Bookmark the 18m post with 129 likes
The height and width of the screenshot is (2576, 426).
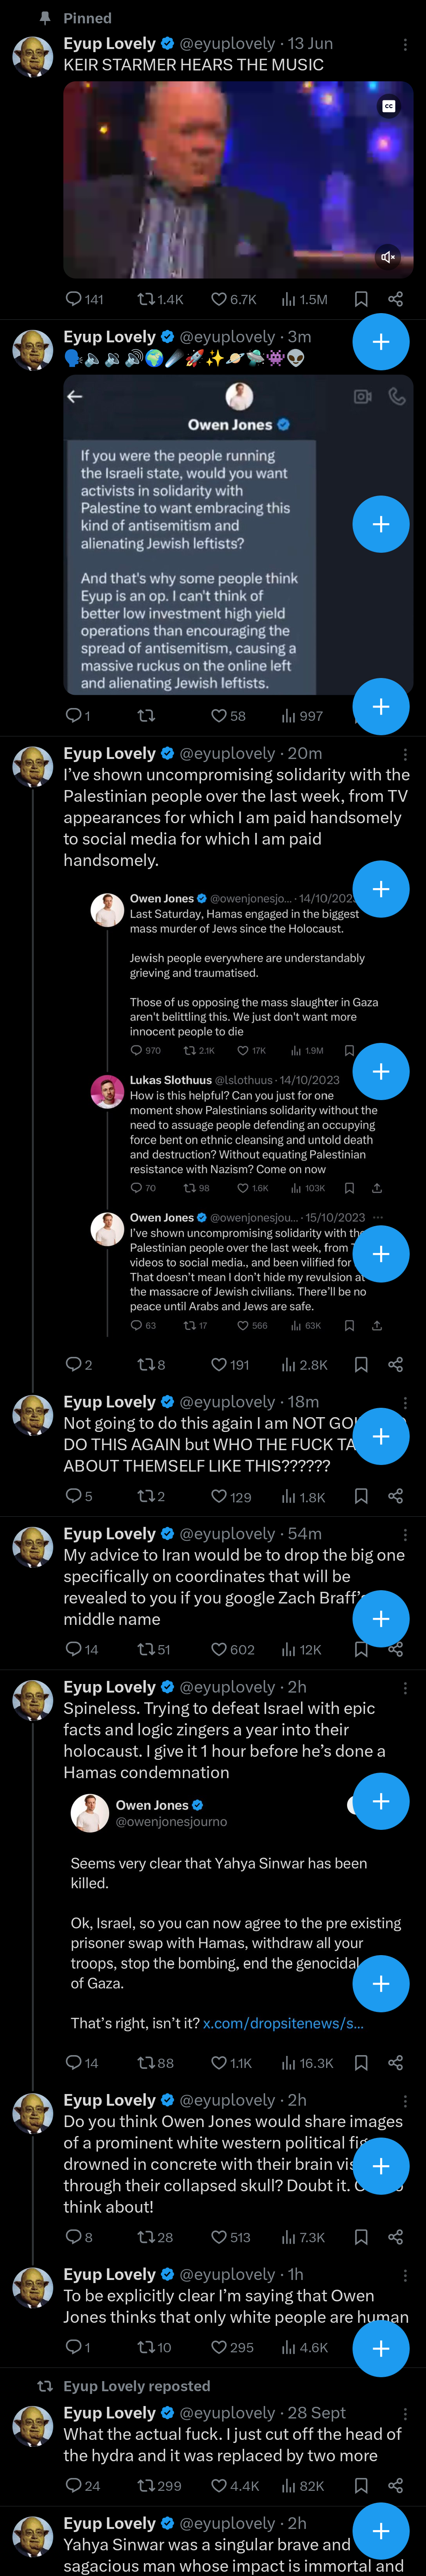pos(361,1496)
